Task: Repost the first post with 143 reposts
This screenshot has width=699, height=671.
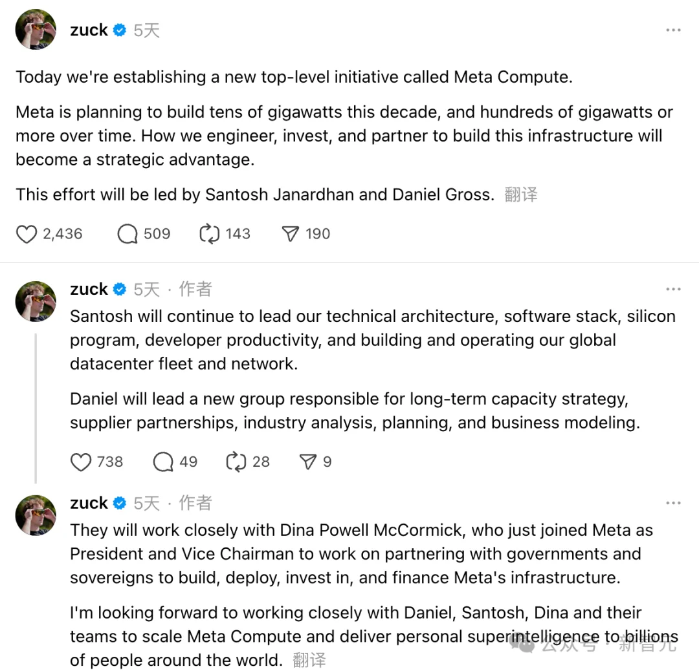Action: 210,234
